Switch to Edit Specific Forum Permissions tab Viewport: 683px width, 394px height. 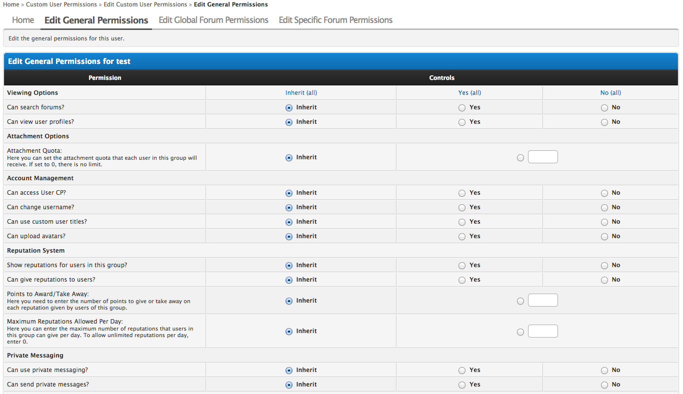click(x=335, y=20)
